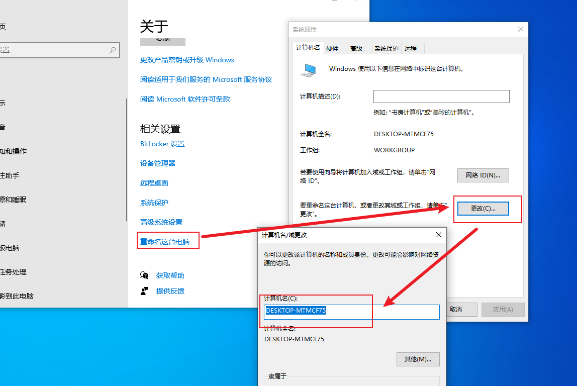Click the 其他(M)... button

(x=418, y=359)
